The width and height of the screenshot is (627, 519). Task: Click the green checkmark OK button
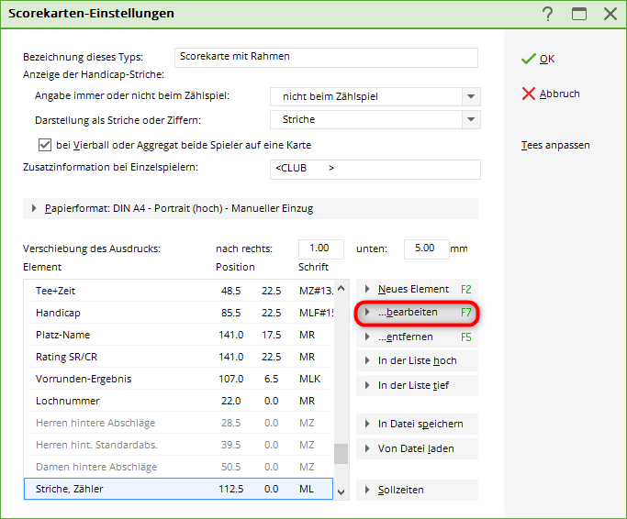pos(538,59)
